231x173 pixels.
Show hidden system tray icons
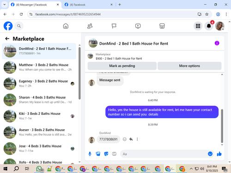click(191, 169)
